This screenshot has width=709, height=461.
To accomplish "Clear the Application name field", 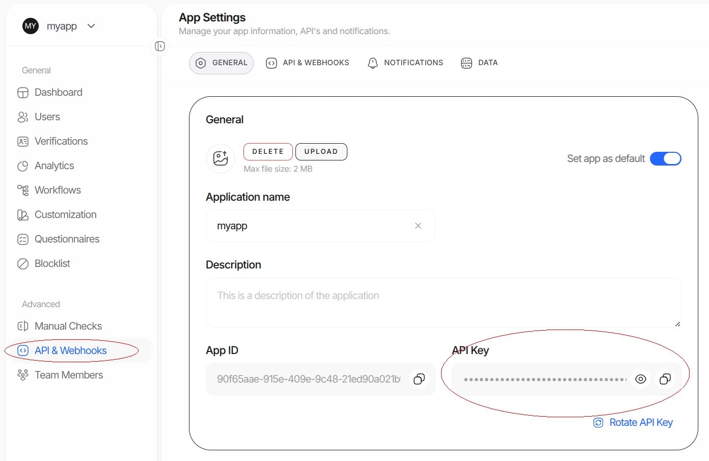I will [418, 226].
